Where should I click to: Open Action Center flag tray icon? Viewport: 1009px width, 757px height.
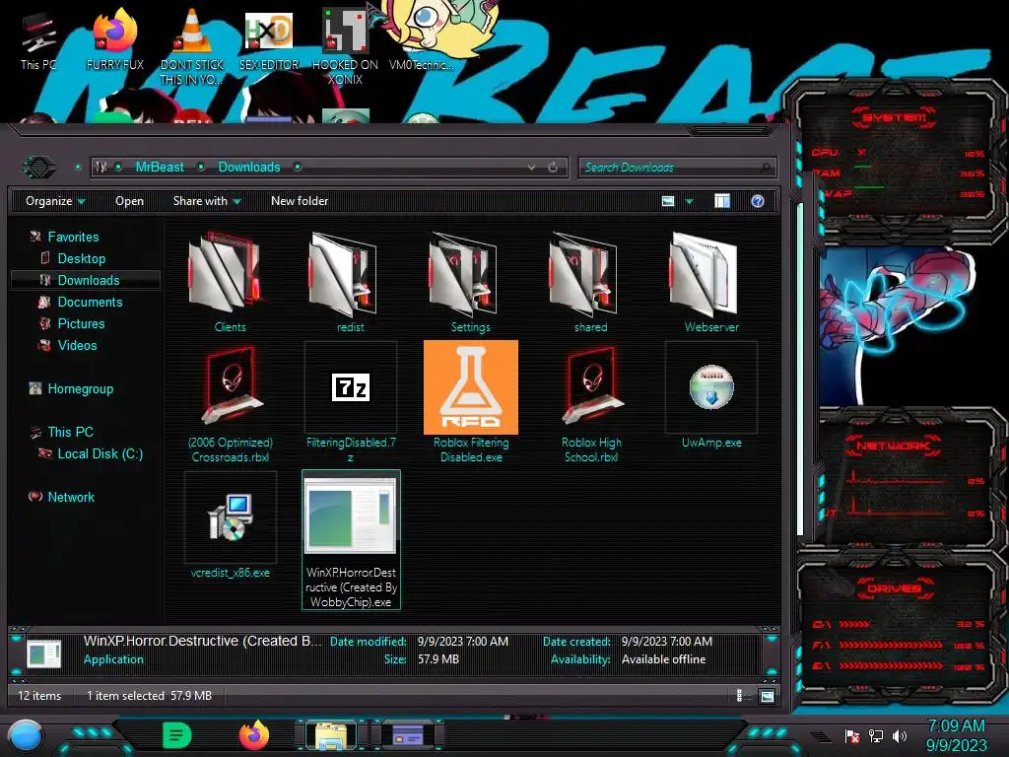coord(852,735)
